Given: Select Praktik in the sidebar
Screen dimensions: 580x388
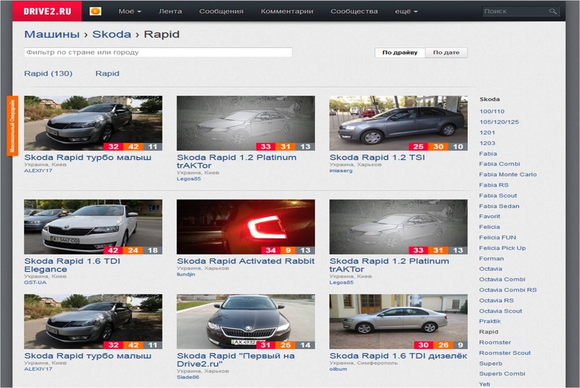Looking at the screenshot, I should pos(490,321).
